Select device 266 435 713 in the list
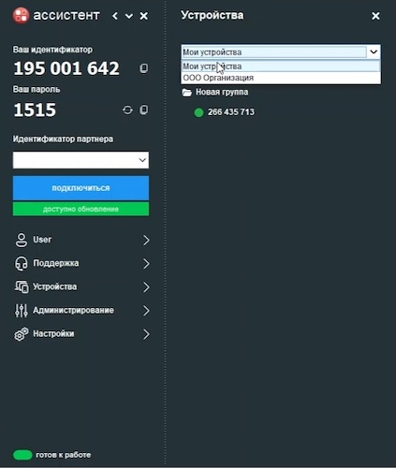The width and height of the screenshot is (396, 468). (231, 112)
